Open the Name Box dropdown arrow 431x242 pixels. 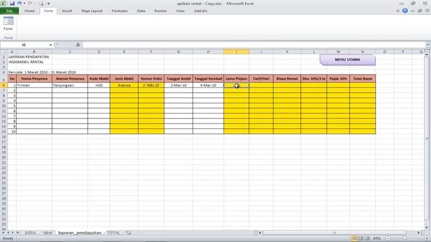tap(51, 45)
